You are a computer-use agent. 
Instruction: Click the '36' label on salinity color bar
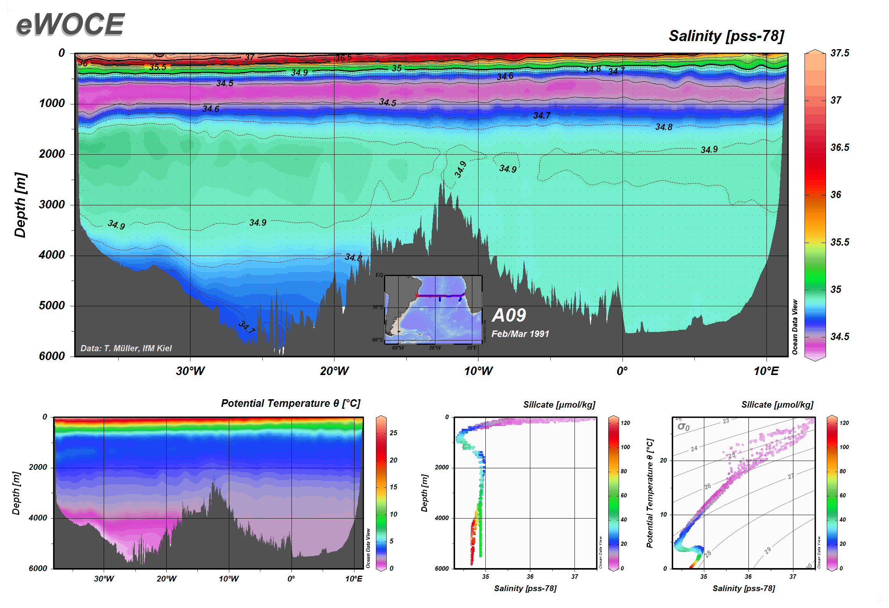(x=836, y=195)
